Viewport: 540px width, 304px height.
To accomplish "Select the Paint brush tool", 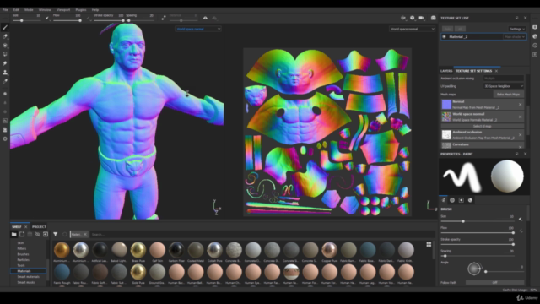I will point(5,28).
